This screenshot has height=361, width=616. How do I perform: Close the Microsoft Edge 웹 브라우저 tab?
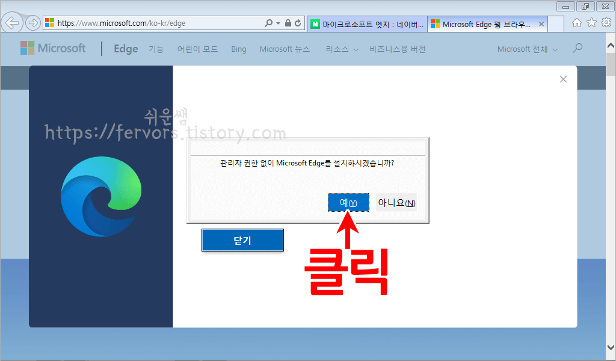pos(541,24)
